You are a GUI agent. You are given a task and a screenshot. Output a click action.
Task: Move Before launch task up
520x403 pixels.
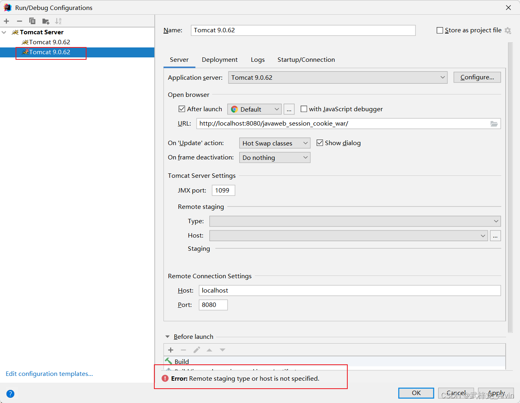[x=209, y=350]
